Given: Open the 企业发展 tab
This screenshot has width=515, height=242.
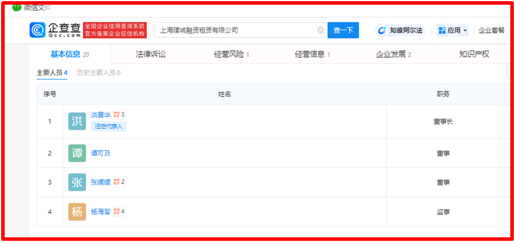Looking at the screenshot, I should (x=393, y=54).
